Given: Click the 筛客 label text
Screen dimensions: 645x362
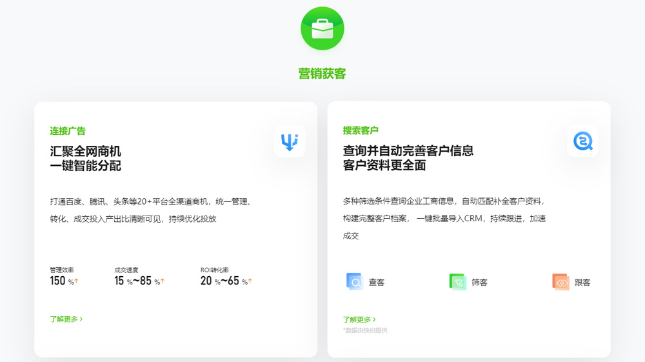Looking at the screenshot, I should (x=480, y=282).
